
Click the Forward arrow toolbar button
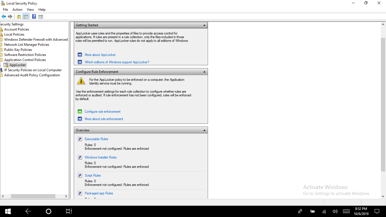(x=10, y=17)
